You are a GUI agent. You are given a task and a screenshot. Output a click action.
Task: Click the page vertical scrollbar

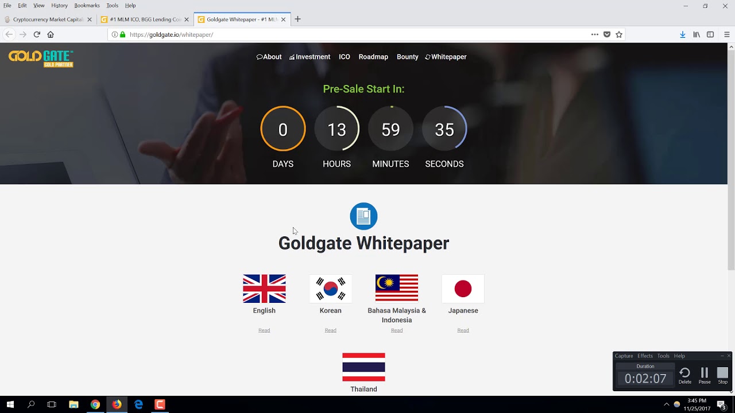tap(731, 161)
